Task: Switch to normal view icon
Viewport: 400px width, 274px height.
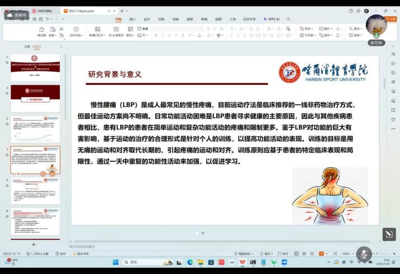Action: [x=296, y=253]
